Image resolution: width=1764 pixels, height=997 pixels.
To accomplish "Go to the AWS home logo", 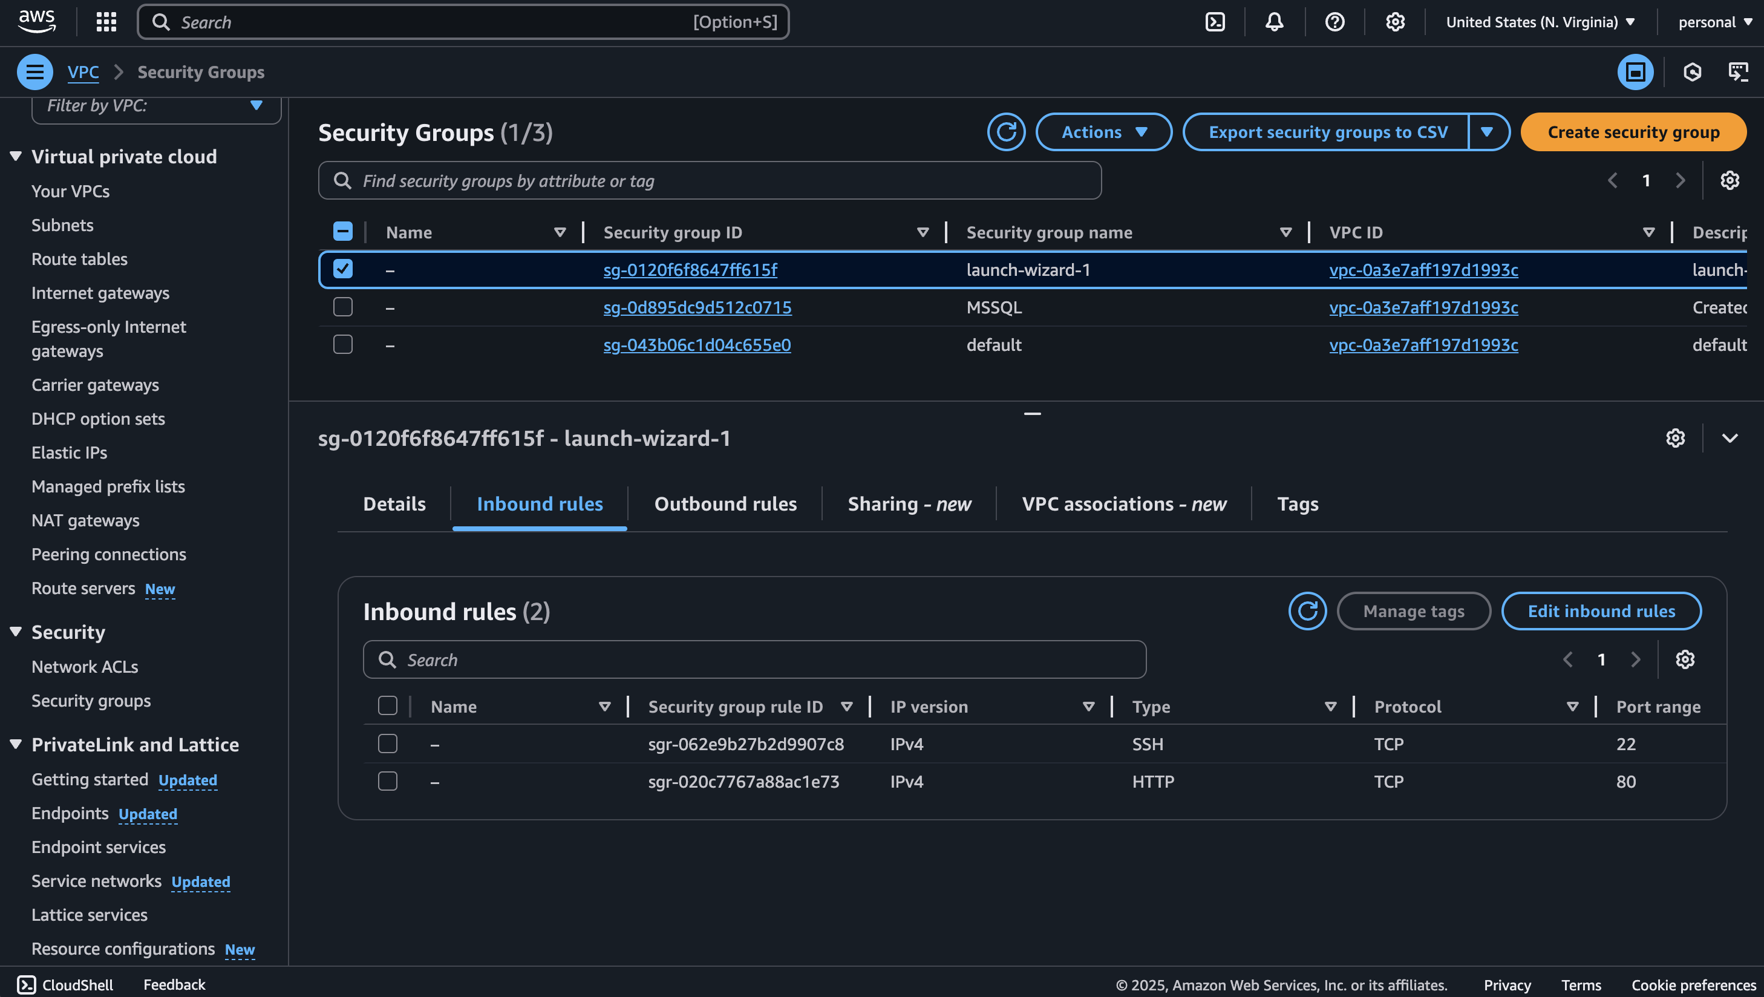I will [37, 21].
